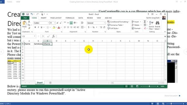Select column D header
The width and height of the screenshot is (187, 105).
[x=56, y=41]
